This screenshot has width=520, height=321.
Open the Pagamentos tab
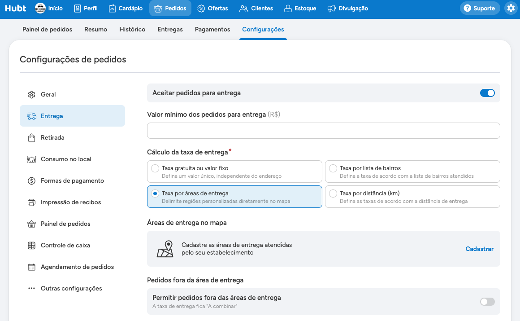pos(212,29)
